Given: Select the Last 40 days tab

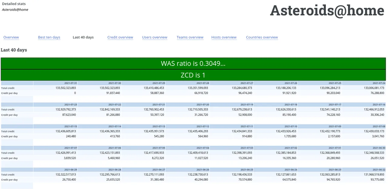Looking at the screenshot, I should pos(83,37).
